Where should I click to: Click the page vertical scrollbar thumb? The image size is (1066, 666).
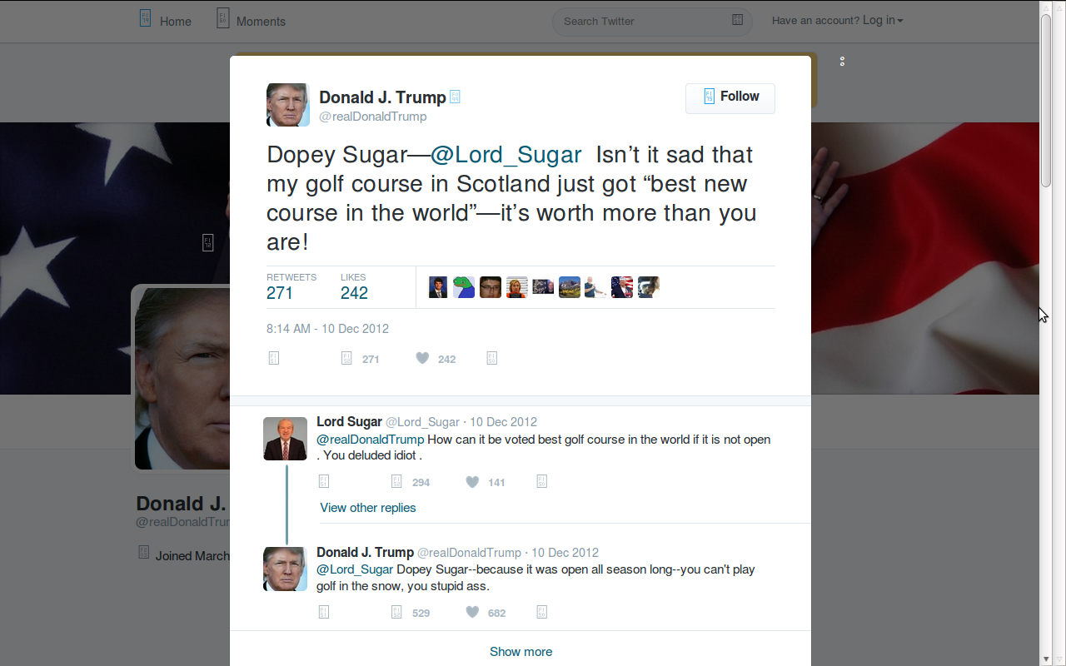pos(1046,100)
